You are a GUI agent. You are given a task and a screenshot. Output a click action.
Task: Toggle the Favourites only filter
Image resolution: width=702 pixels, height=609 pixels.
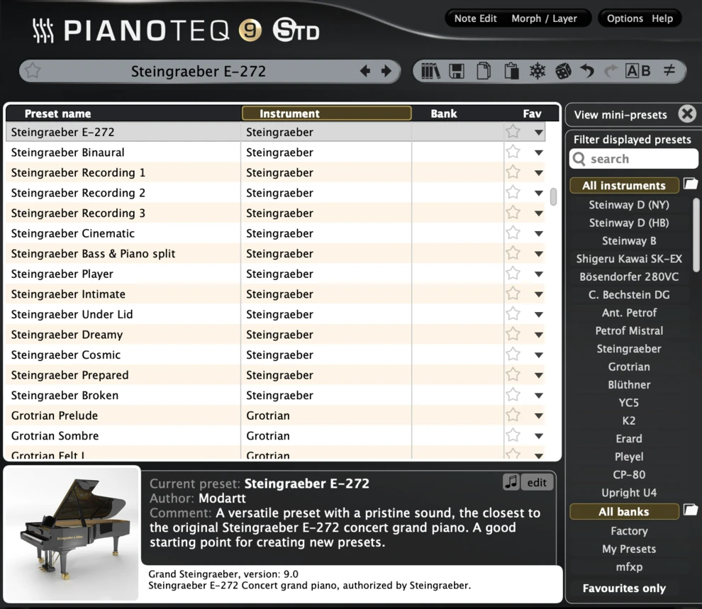point(624,588)
